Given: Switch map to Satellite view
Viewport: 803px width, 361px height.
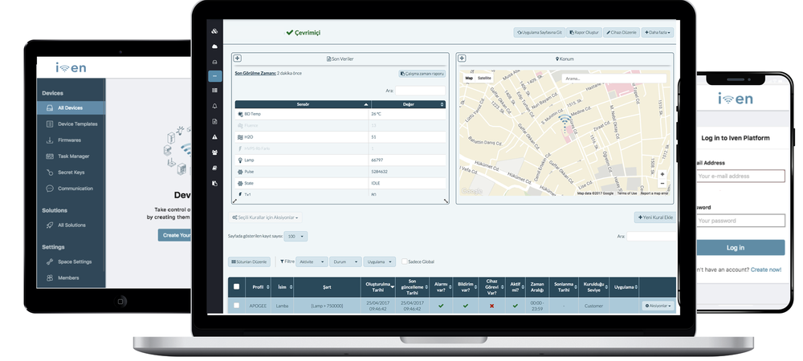Looking at the screenshot, I should click(484, 79).
